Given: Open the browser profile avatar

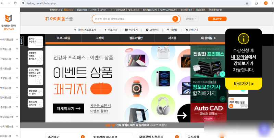Looking at the screenshot, I should pos(266,3).
